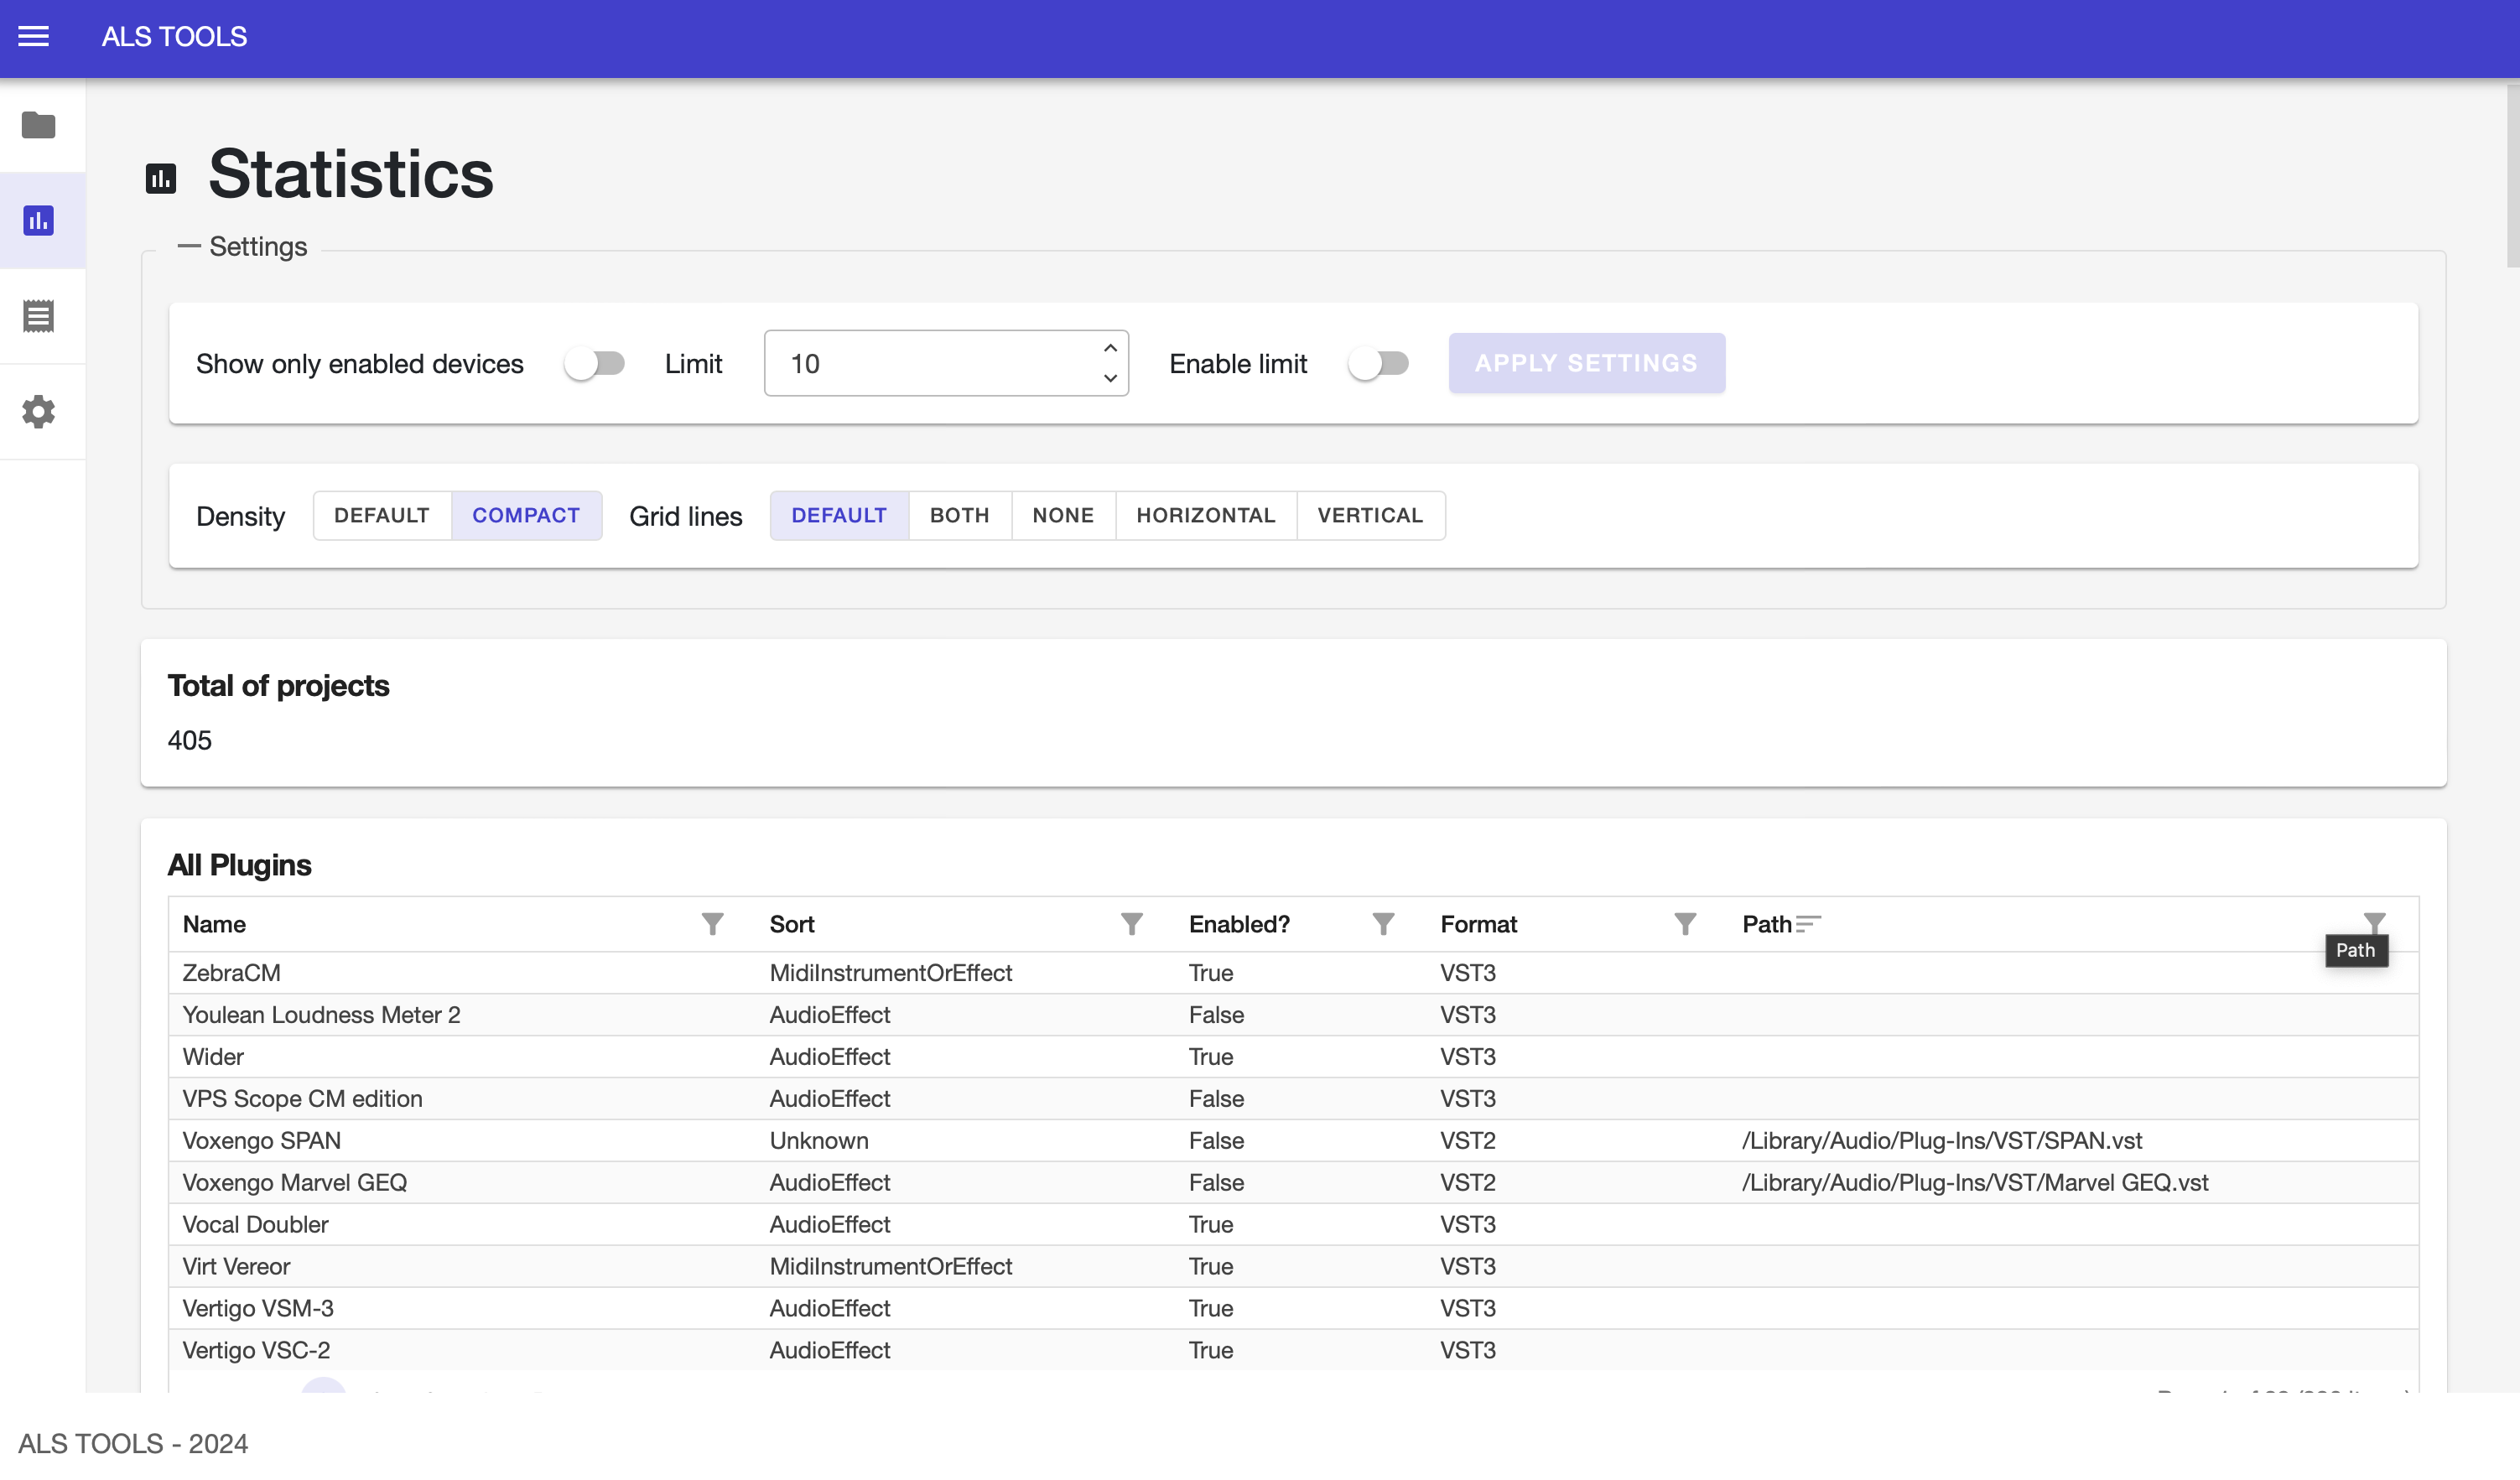Viewport: 2520px width, 1480px height.
Task: Click the Sort column filter icon
Action: [x=1131, y=924]
